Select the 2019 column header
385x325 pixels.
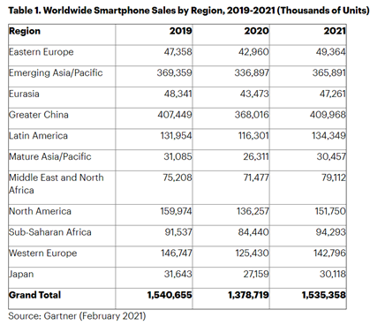tap(180, 31)
